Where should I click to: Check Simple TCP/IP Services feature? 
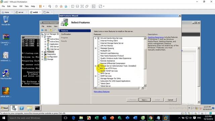click(98, 71)
